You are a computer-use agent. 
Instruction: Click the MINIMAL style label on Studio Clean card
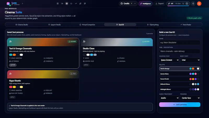[121, 61]
